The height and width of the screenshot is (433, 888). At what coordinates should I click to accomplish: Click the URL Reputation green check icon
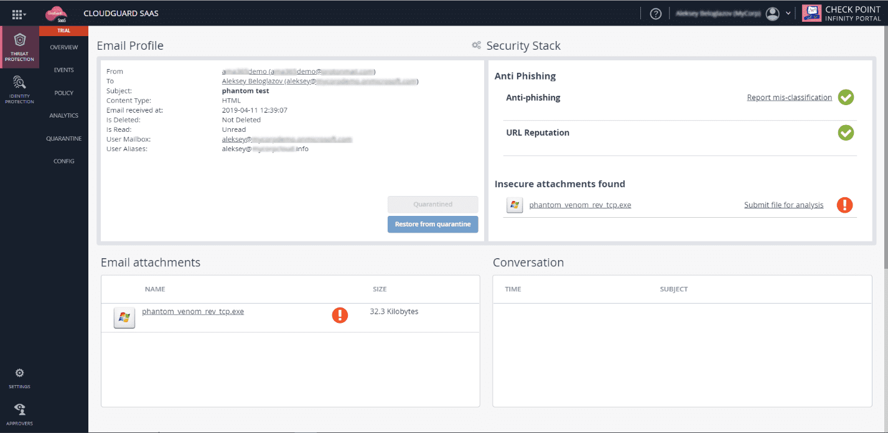(846, 133)
